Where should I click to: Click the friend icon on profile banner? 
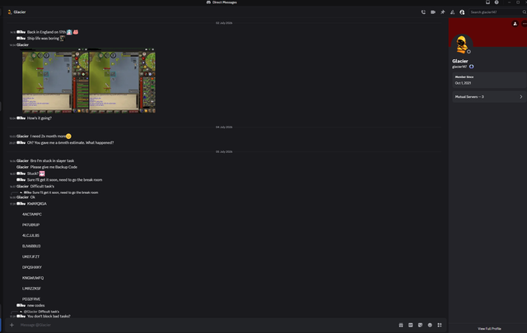[515, 24]
